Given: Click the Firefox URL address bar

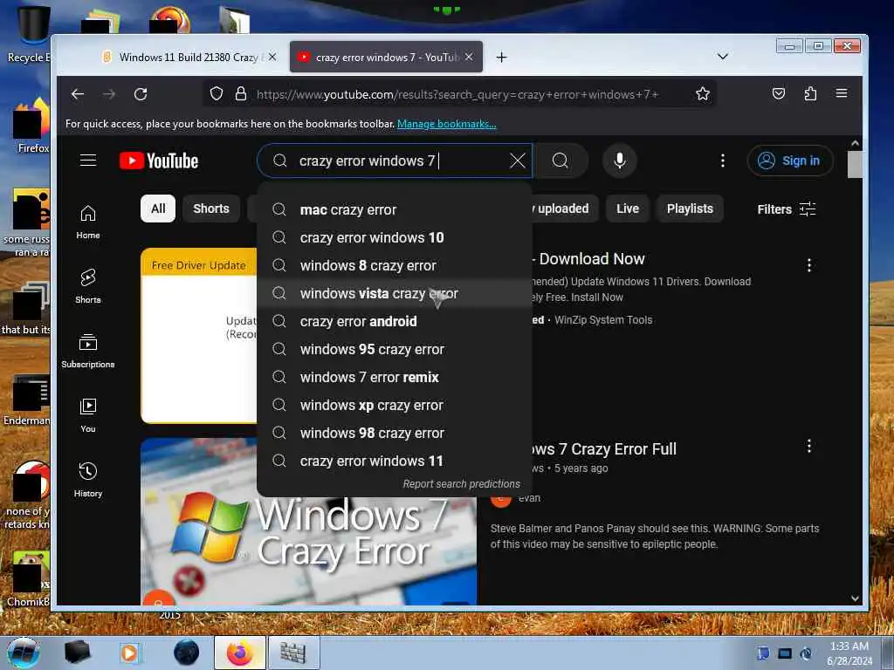Looking at the screenshot, I should (457, 94).
